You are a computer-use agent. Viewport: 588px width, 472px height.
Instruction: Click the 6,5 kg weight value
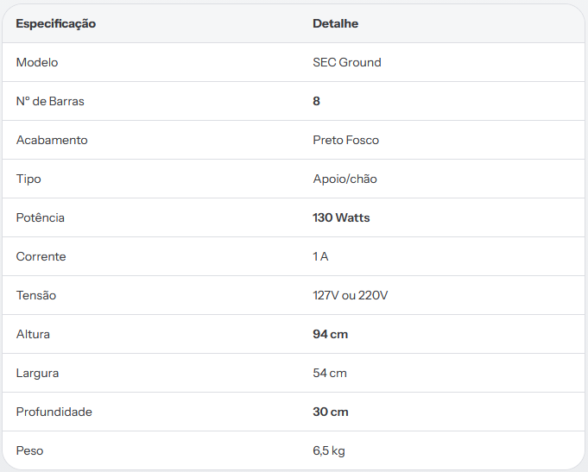coord(329,450)
